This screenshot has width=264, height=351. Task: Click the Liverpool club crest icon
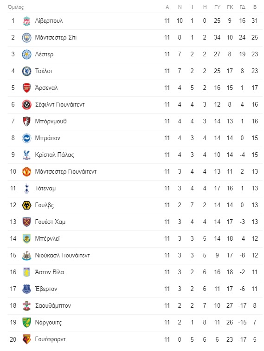pos(26,21)
